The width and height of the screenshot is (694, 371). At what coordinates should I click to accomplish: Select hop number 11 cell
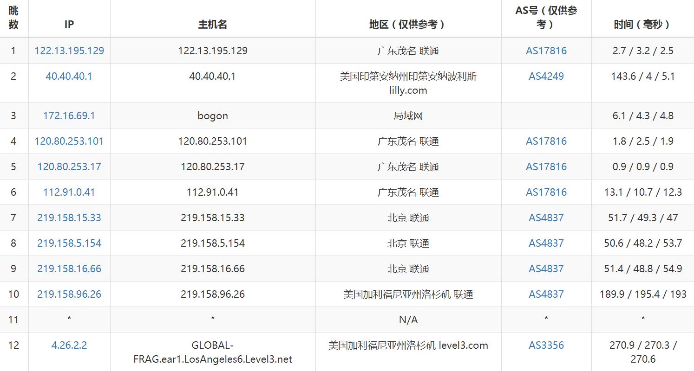pyautogui.click(x=13, y=320)
